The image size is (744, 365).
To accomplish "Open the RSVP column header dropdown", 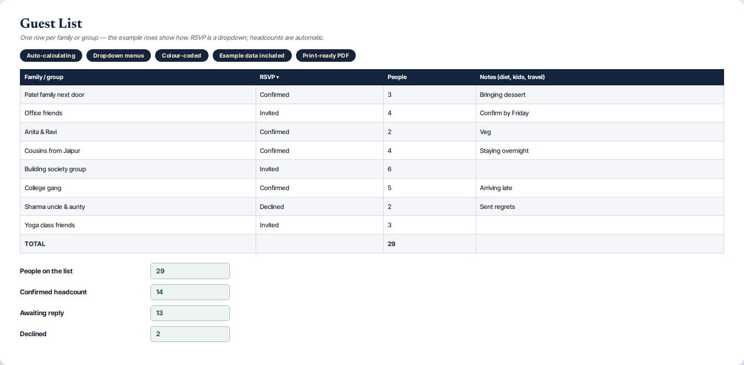I will tap(319, 77).
